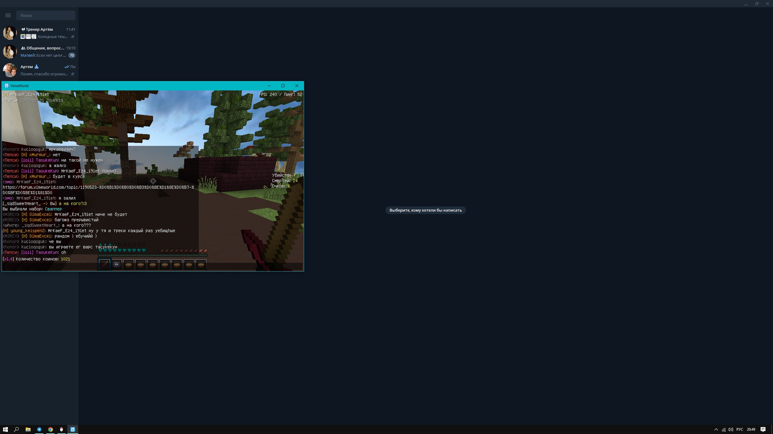
Task: Maximize the VimeWorld game window
Action: 283,86
